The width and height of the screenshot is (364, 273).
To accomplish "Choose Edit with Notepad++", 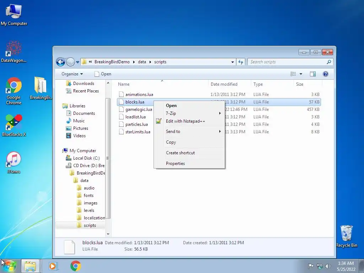I will coord(189,121).
